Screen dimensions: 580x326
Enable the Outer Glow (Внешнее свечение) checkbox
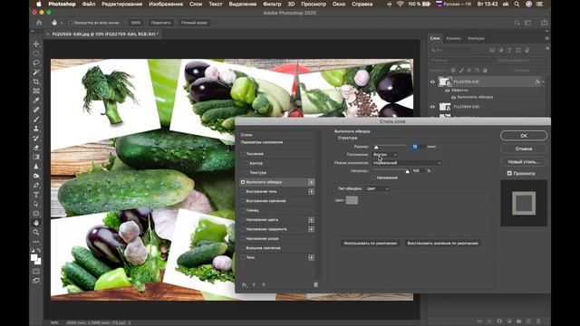243,248
